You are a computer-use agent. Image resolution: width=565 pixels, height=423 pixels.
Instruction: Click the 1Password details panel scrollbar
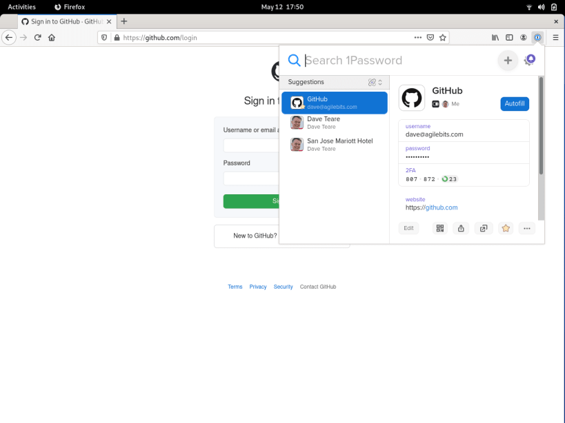click(541, 125)
